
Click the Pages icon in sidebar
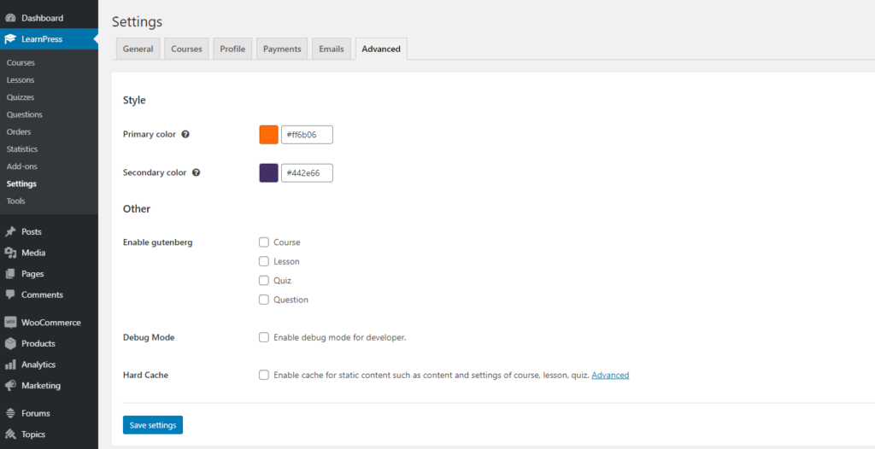point(10,274)
